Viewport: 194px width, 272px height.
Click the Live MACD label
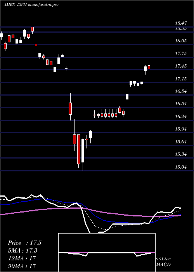click(163, 262)
